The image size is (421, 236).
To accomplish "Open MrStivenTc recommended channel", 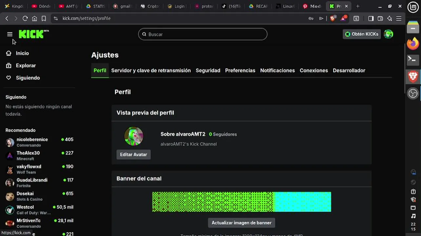I will [39, 223].
